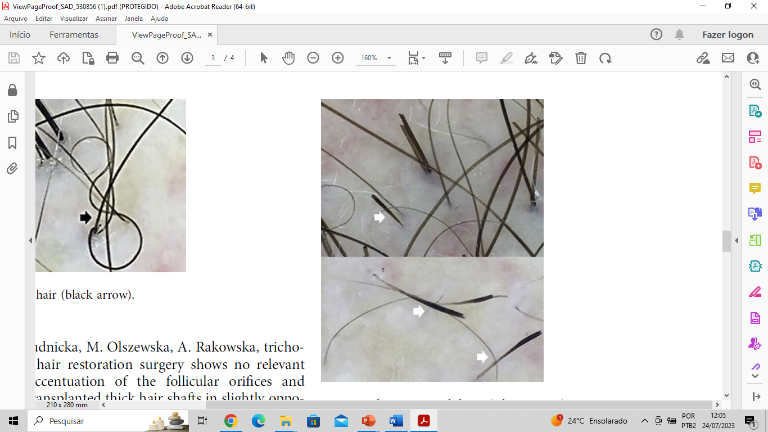
Task: Activate the hand pan tool
Action: click(x=288, y=58)
